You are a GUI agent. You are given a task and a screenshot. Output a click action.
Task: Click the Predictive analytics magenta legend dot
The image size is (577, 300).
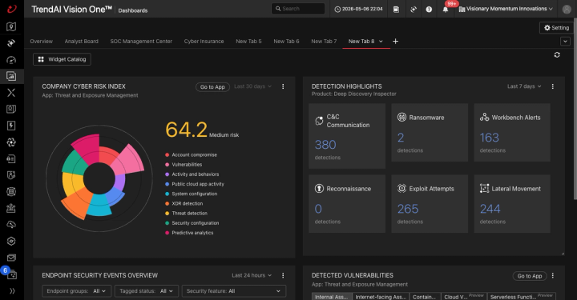tap(167, 233)
